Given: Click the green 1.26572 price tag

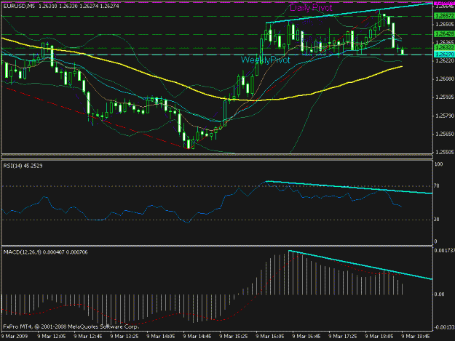Looking at the screenshot, I should point(444,16).
